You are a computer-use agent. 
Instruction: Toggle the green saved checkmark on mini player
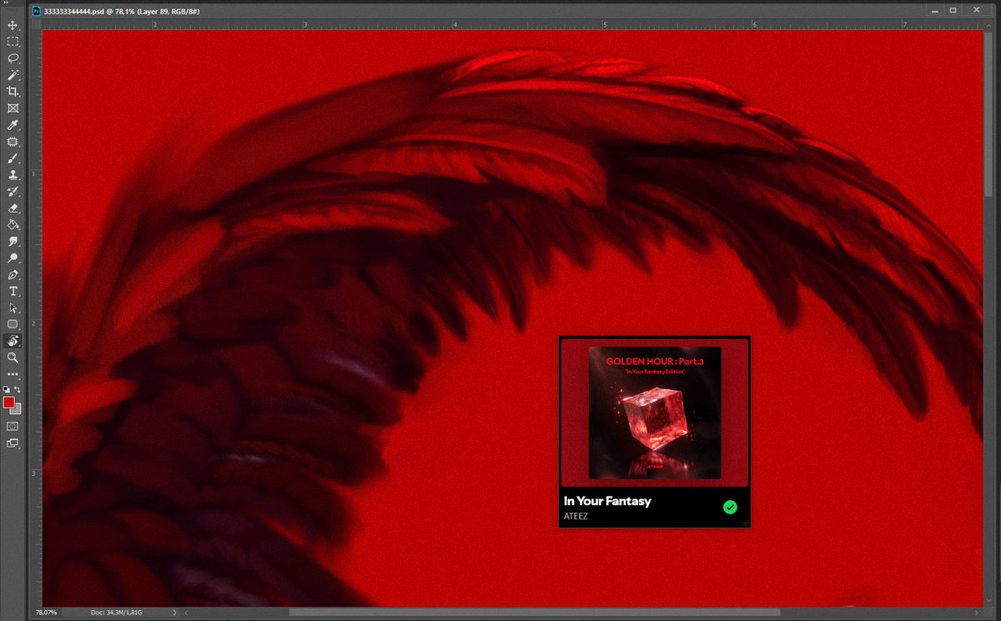pyautogui.click(x=730, y=507)
